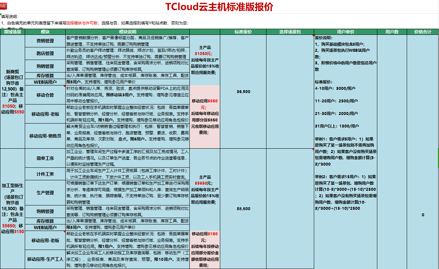Click the 价格合计 column header
This screenshot has width=439, height=269.
coord(423,32)
